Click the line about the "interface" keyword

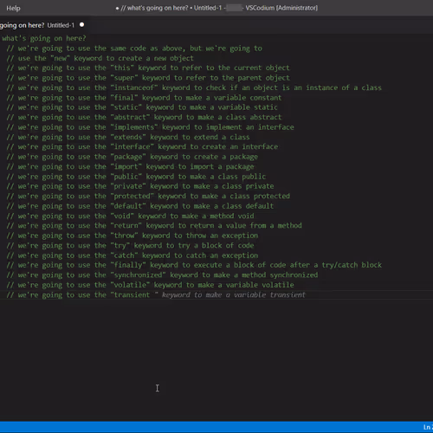[x=142, y=146]
